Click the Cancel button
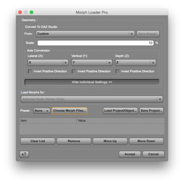The height and width of the screenshot is (184, 184). 153,154
